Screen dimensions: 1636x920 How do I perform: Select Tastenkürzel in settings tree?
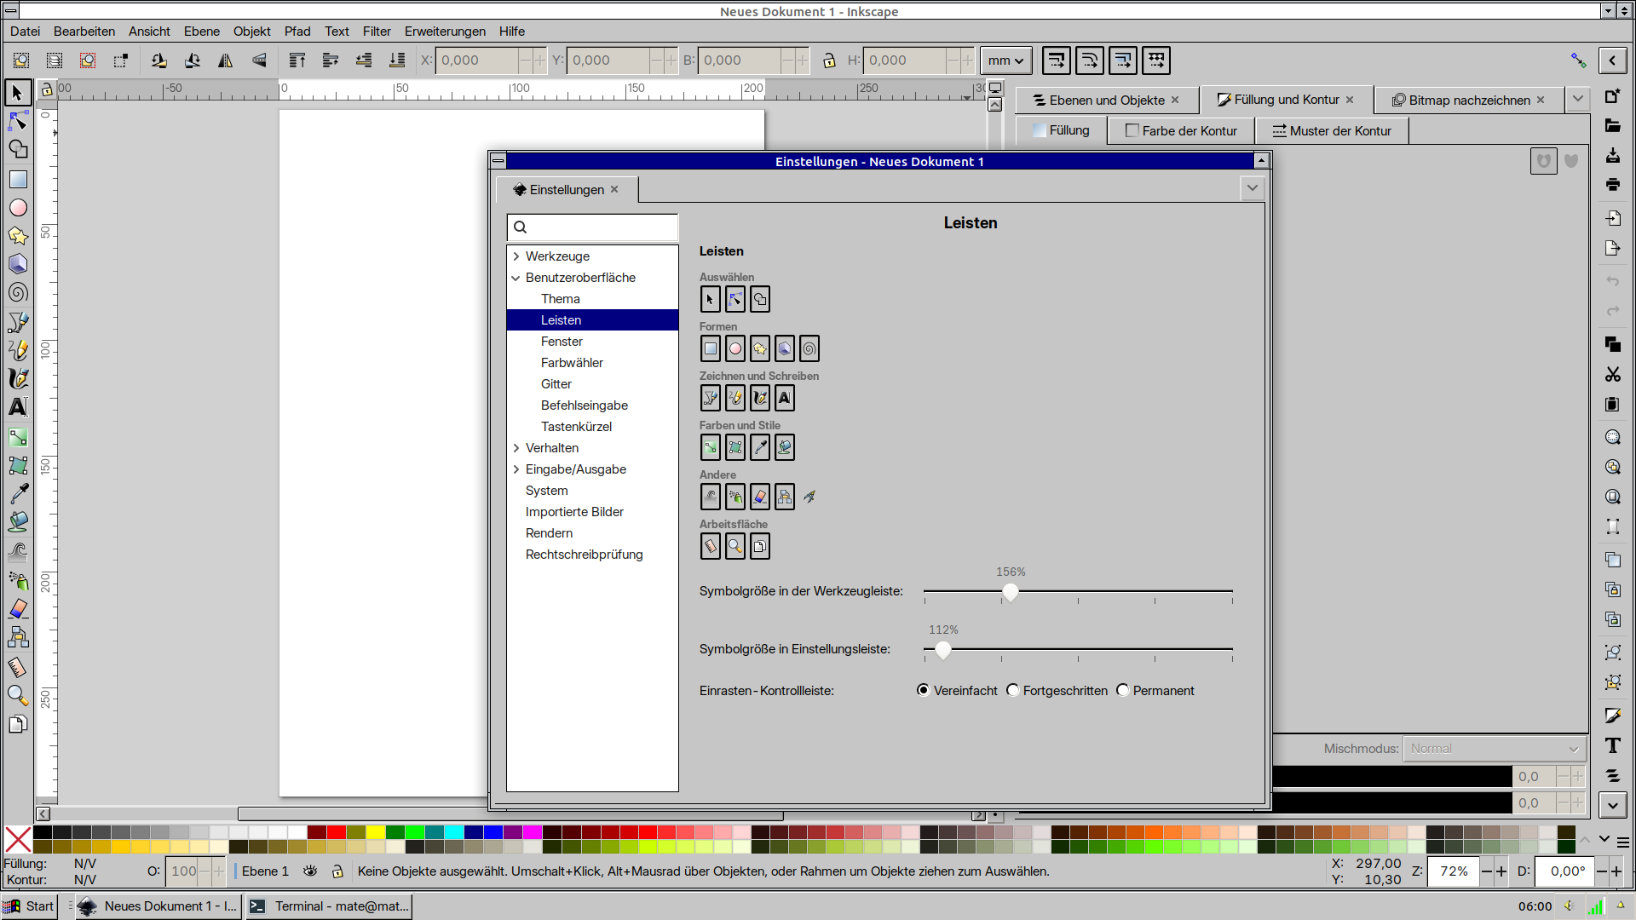coord(576,427)
